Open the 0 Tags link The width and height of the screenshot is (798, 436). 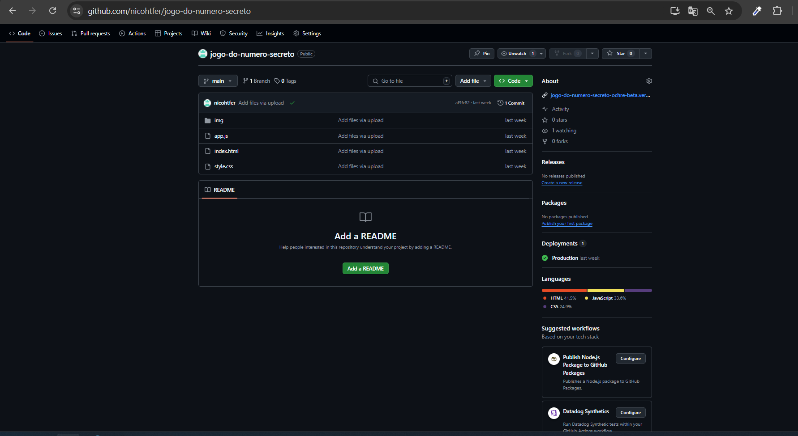click(285, 81)
